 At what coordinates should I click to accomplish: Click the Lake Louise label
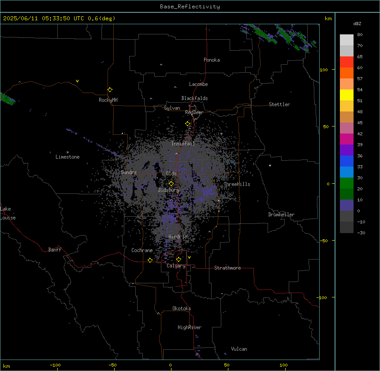[x=8, y=213]
